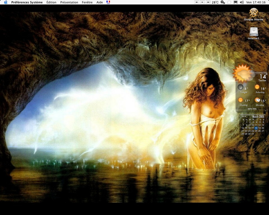Screen dimensions: 269x215
Task: Click the Toulon city label in weather widget
Action: [262, 80]
